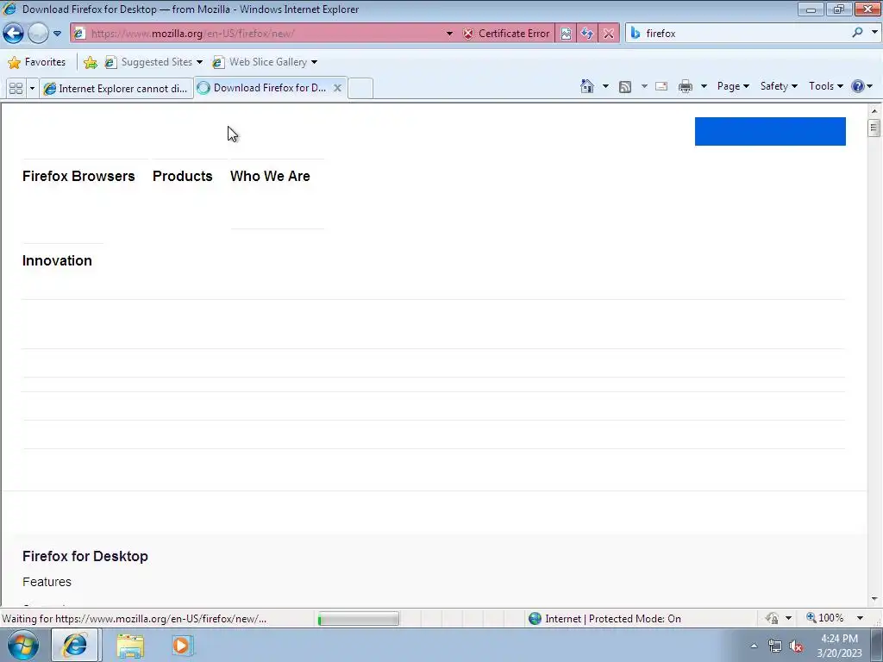The image size is (883, 662).
Task: Refresh the page with Refresh icon
Action: point(586,34)
